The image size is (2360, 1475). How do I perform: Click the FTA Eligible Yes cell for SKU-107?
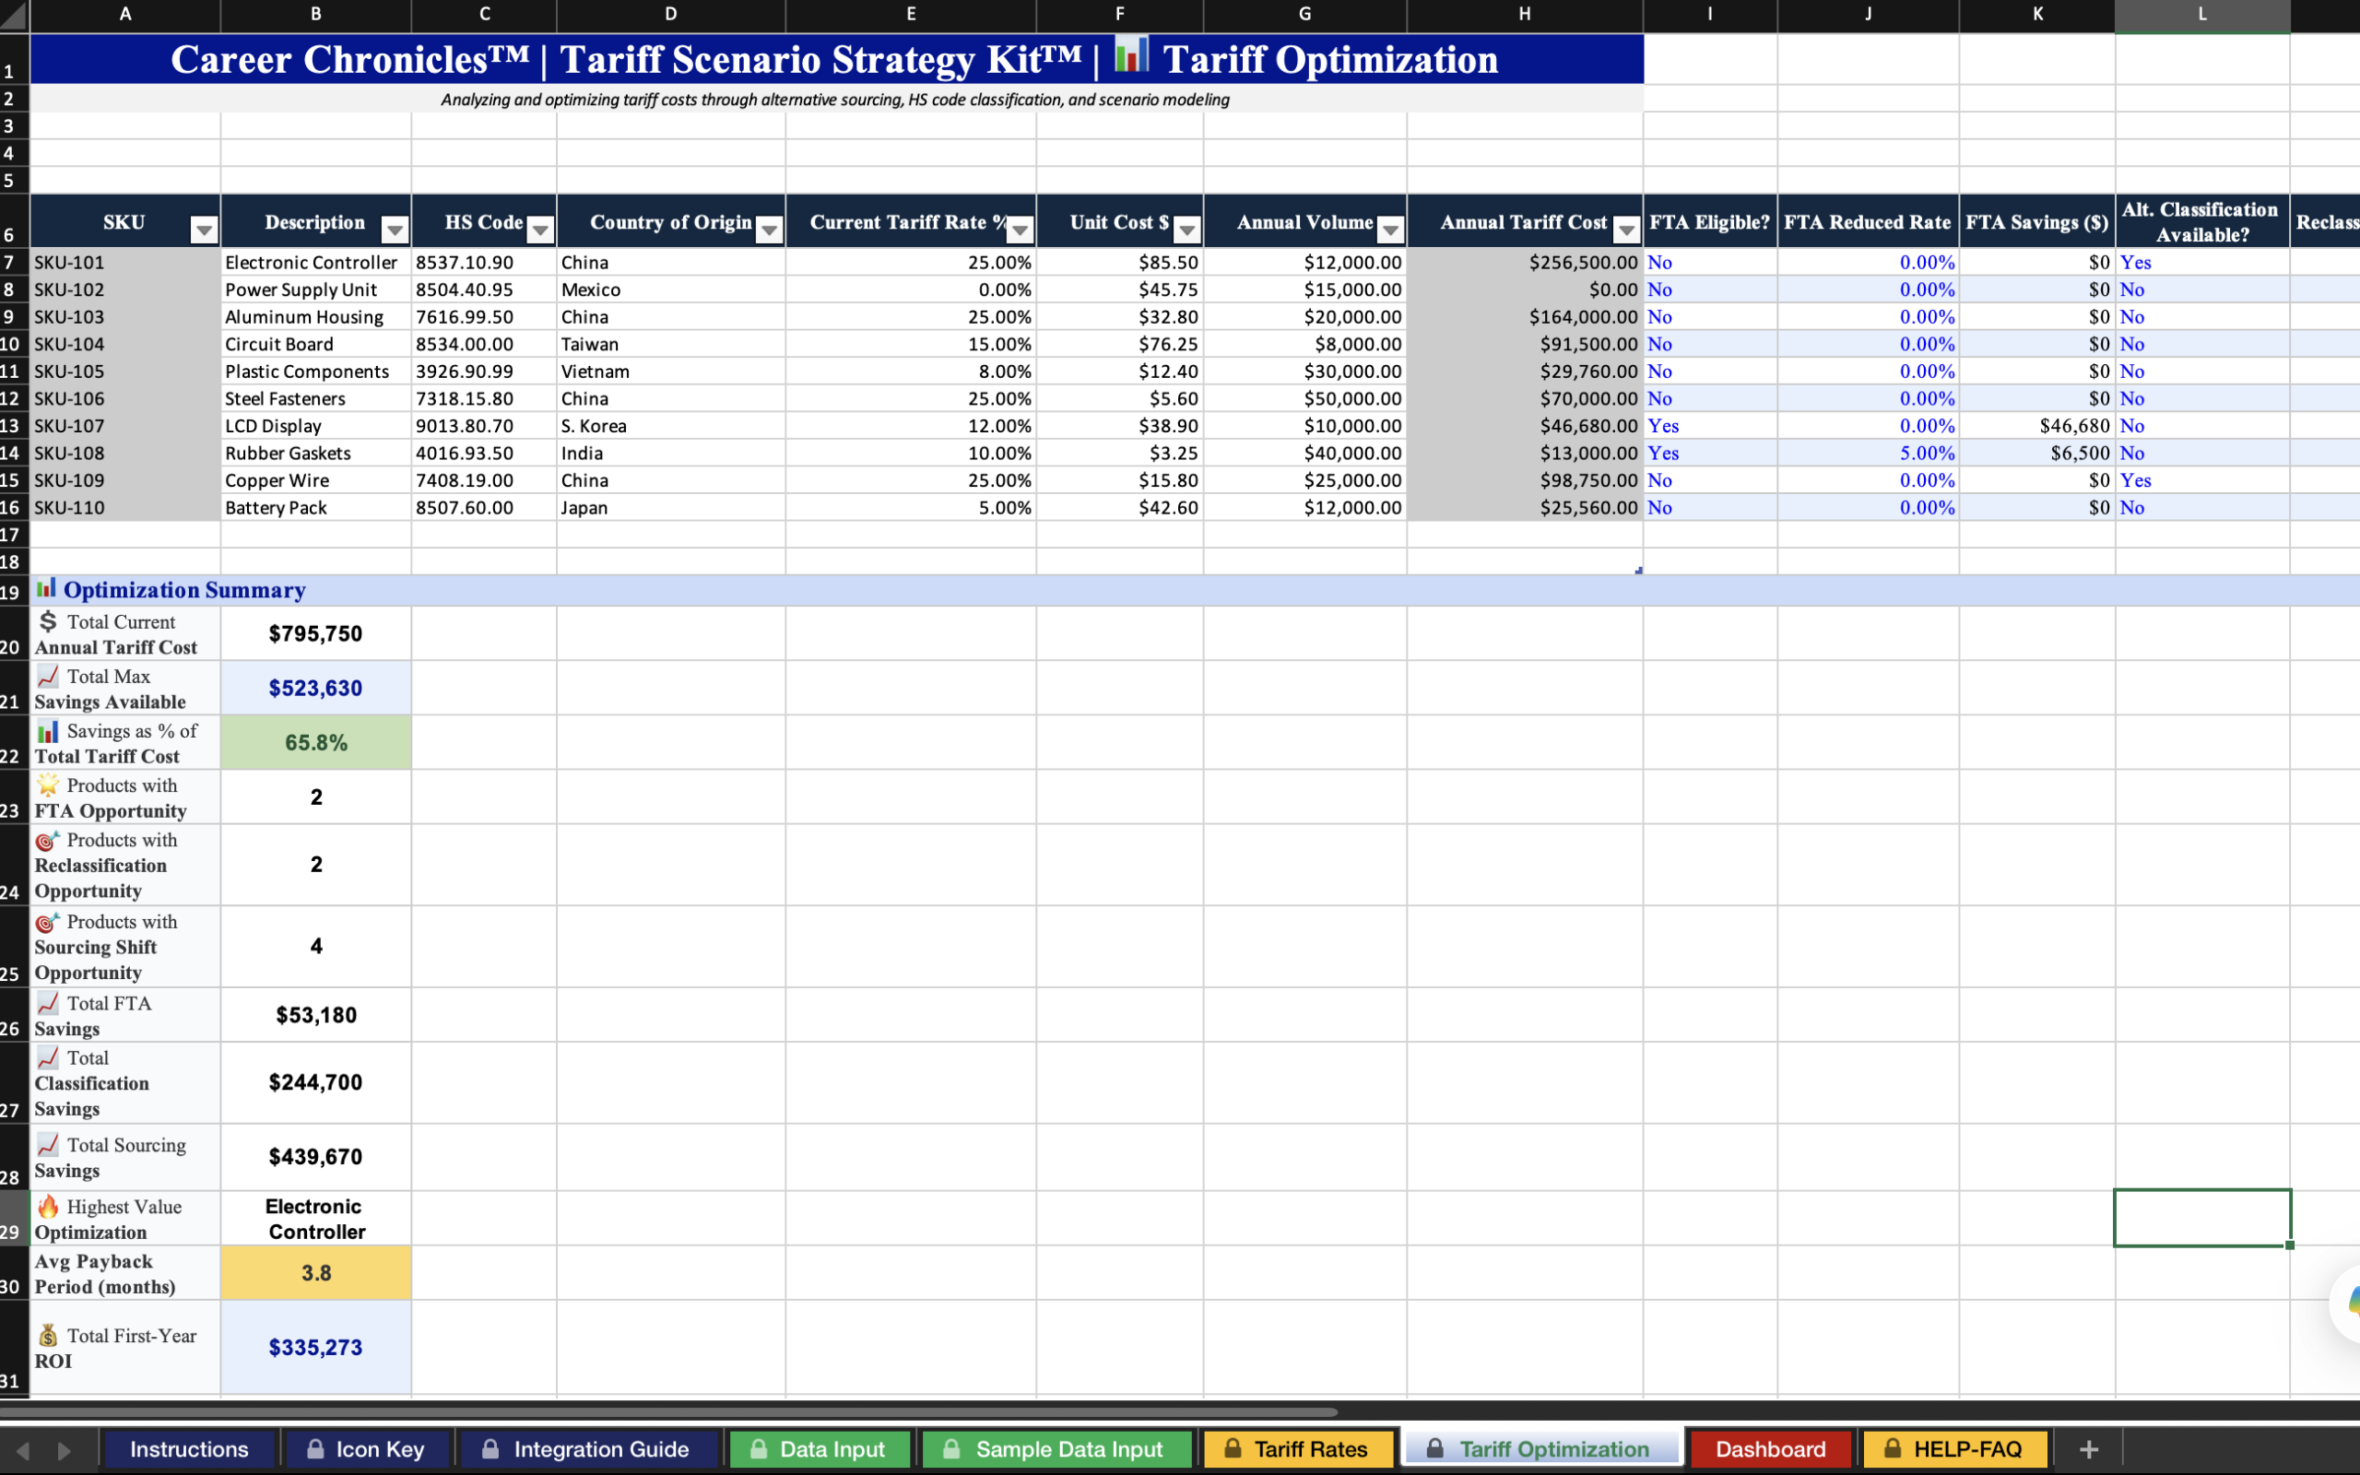click(x=1709, y=426)
